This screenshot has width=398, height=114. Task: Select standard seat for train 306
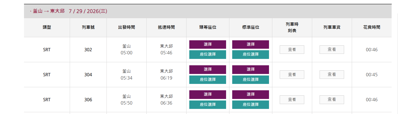coord(250,94)
